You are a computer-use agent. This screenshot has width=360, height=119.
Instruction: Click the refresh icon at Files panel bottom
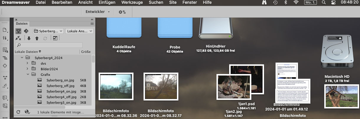pyautogui.click(x=19, y=112)
